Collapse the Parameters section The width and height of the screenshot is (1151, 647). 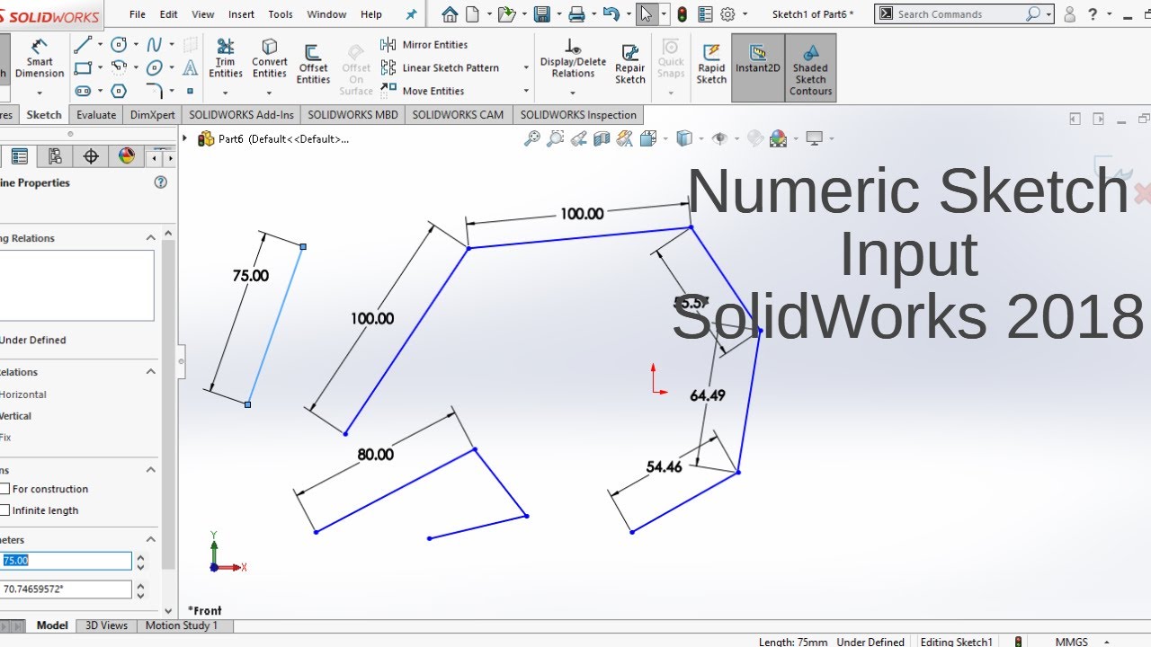151,540
